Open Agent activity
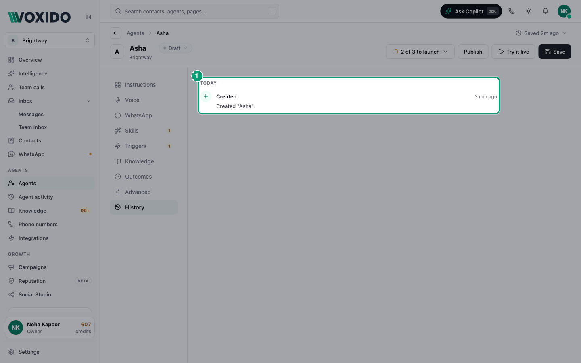This screenshot has height=363, width=581. pyautogui.click(x=50, y=197)
